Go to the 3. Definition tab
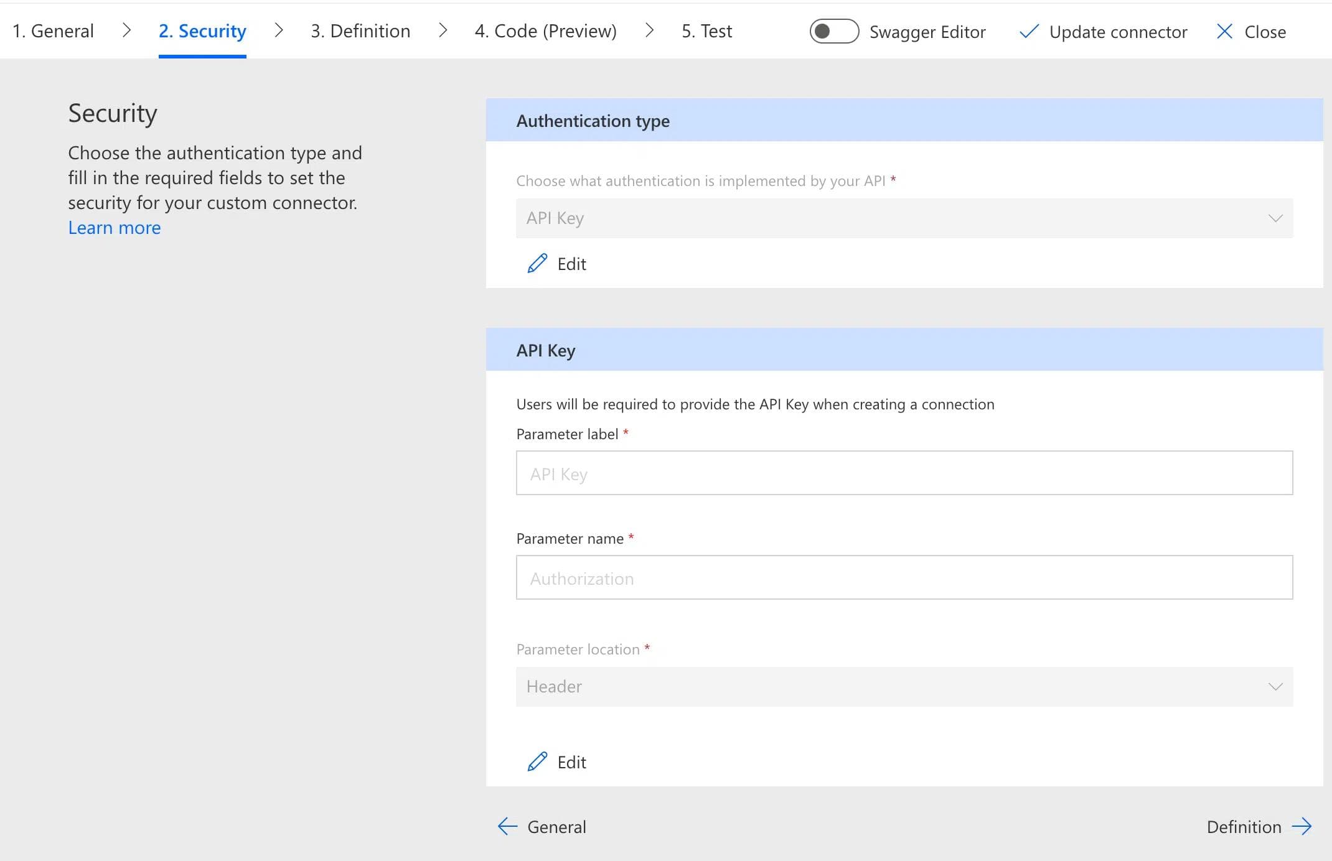This screenshot has width=1332, height=861. pos(360,31)
